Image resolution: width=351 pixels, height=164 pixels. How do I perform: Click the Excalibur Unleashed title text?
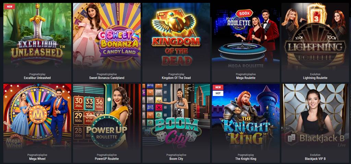[x=37, y=78]
